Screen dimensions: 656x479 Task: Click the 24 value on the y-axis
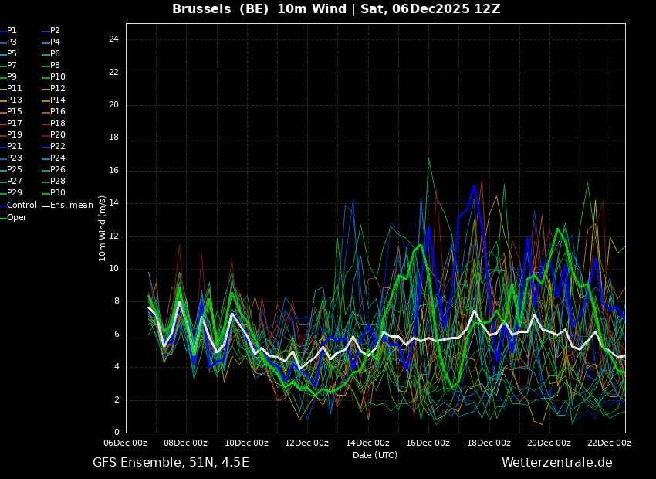113,39
